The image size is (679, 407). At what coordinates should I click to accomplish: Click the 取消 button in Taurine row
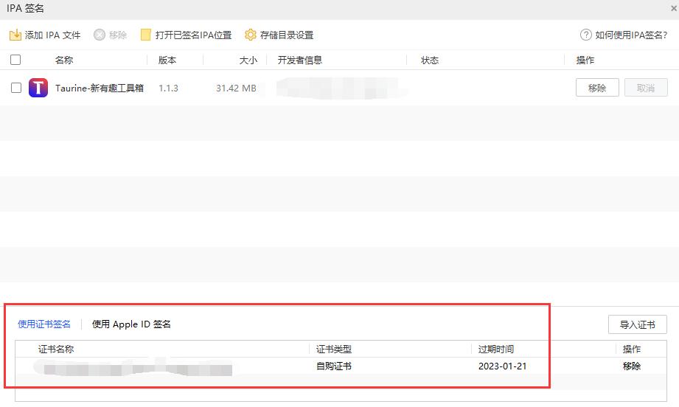click(646, 88)
